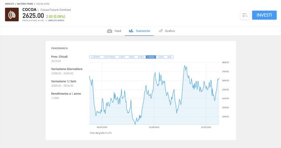Go to MATERIE PRIME breadcrumb
Image resolution: width=281 pixels, height=148 pixels.
point(25,4)
